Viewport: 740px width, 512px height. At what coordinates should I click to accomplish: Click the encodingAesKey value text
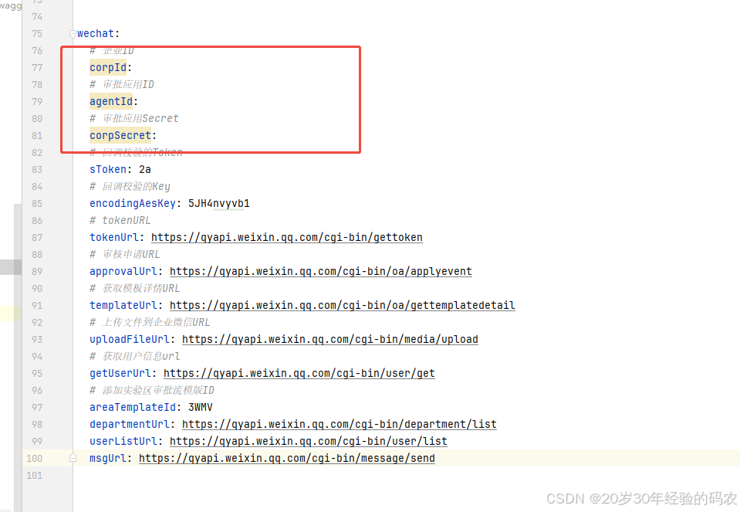click(219, 204)
